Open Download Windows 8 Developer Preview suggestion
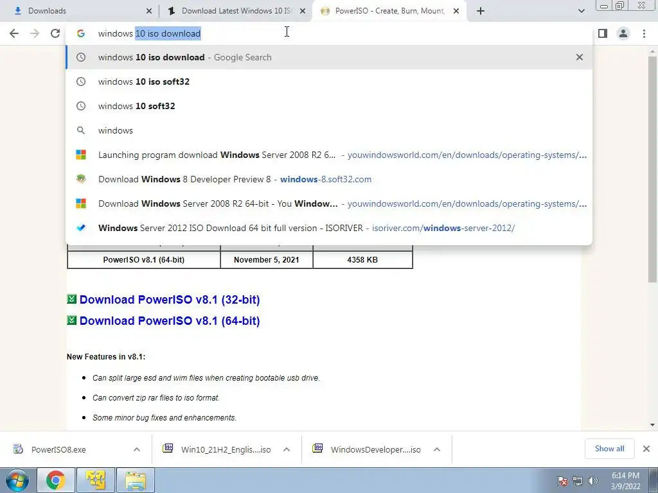 tap(329, 179)
